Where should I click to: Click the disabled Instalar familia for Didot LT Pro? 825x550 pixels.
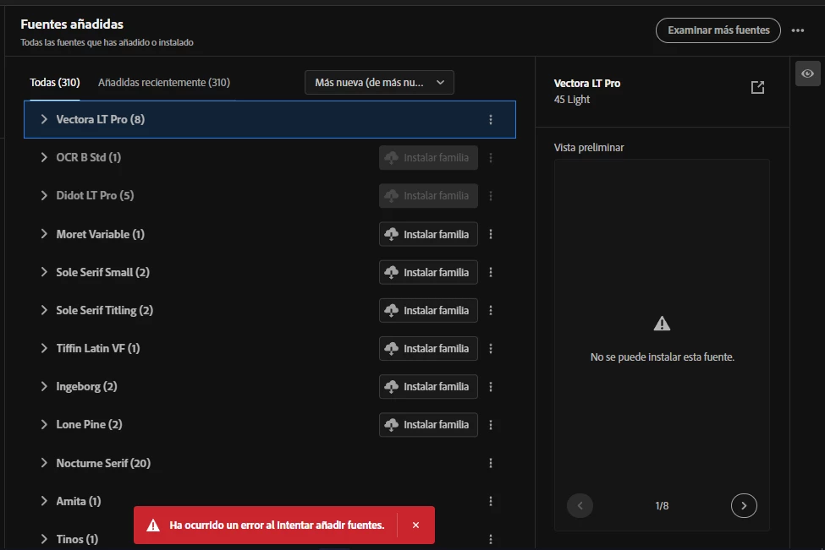428,196
